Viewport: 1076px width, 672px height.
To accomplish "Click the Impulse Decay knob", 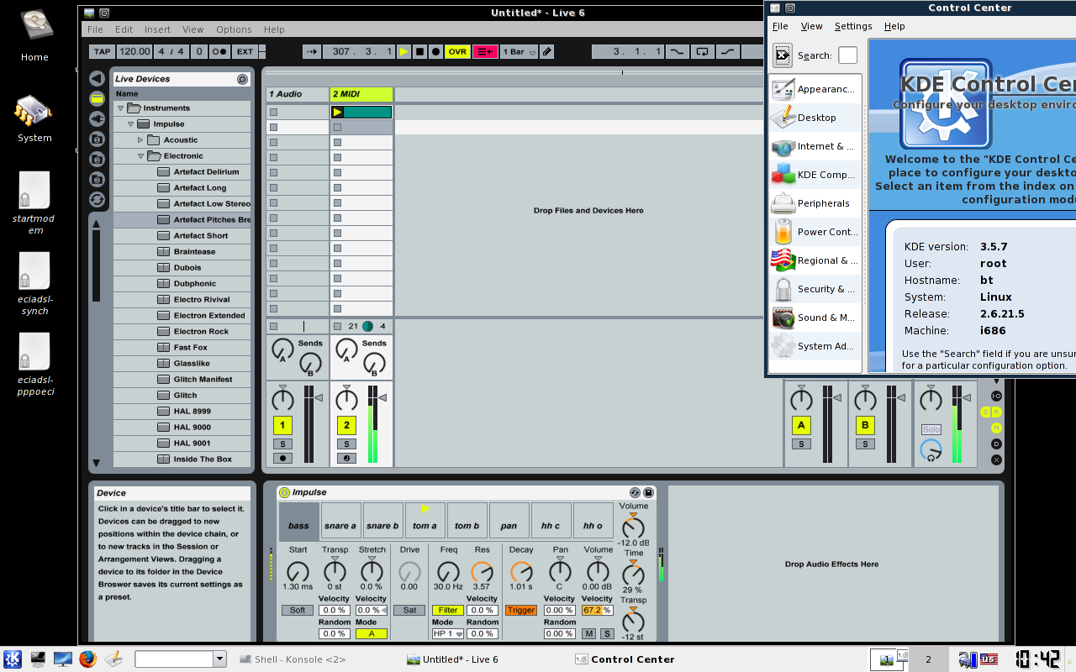I will pyautogui.click(x=521, y=573).
